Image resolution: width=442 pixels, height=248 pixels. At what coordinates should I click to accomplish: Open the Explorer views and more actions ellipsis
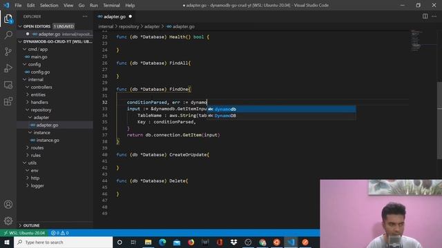pyautogui.click(x=85, y=17)
